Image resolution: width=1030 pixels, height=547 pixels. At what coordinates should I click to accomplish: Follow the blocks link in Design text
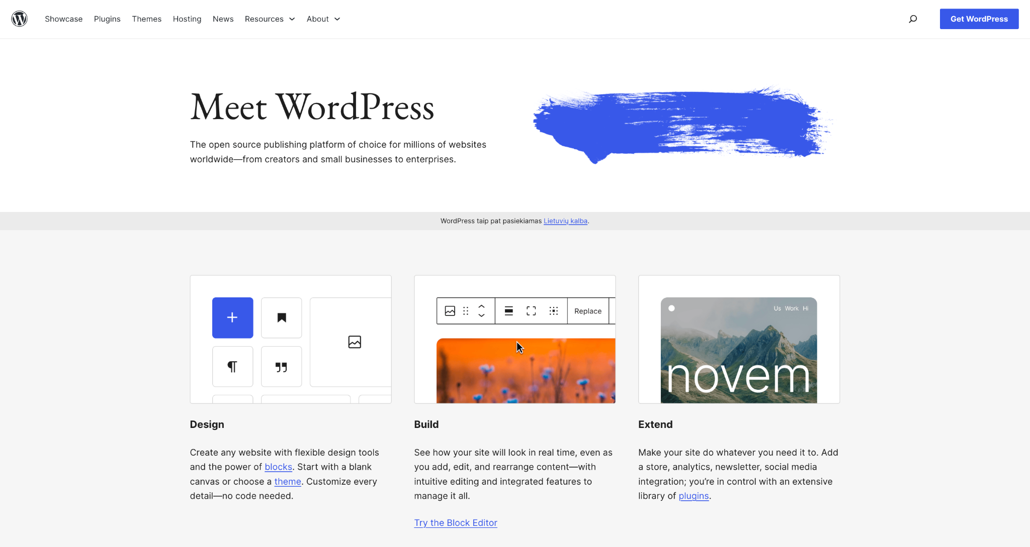[278, 467]
